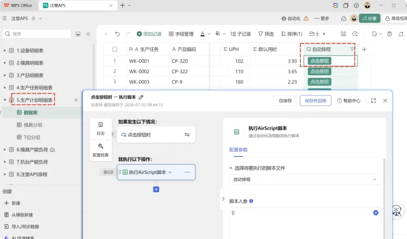Click 保存并启用 save and enable button
Screen dimensions: 407x239
click(315, 101)
